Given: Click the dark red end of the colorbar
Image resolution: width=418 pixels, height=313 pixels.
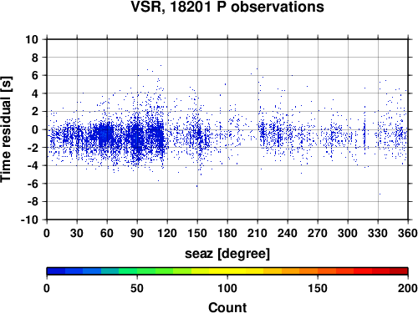Looking at the screenshot, I should 399,271.
